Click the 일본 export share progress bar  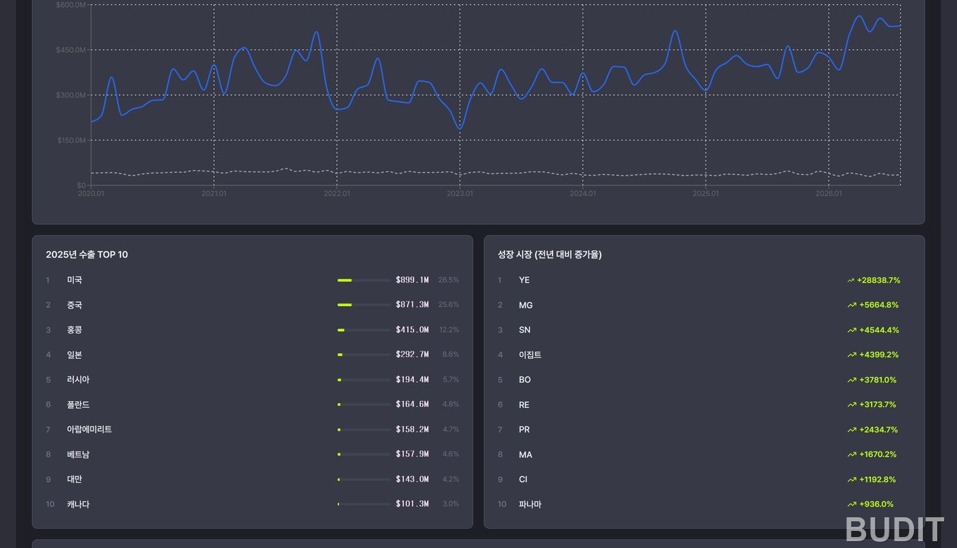pos(364,355)
